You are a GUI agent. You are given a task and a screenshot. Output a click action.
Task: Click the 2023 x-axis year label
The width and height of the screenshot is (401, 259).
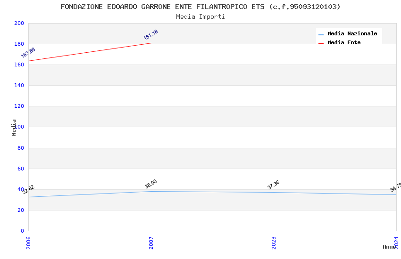tap(274, 243)
